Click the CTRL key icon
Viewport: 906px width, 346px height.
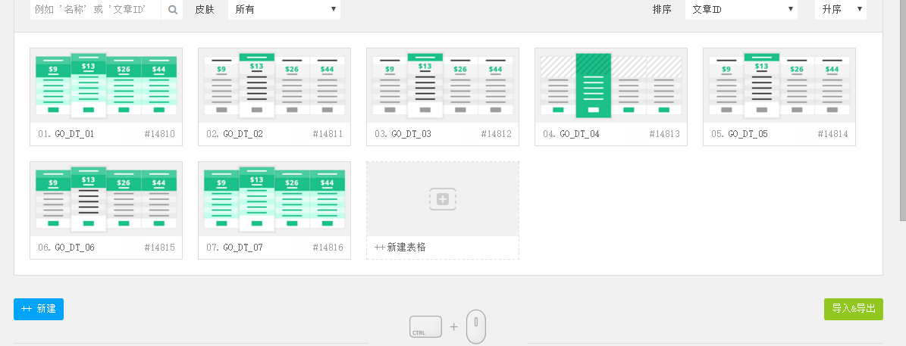tap(425, 327)
